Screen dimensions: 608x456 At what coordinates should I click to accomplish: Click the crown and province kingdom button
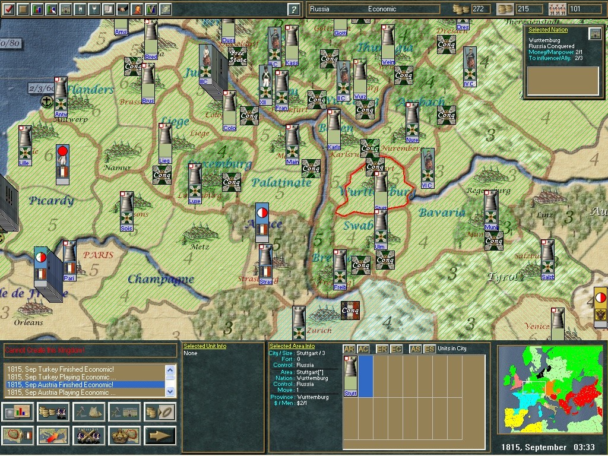[125, 435]
